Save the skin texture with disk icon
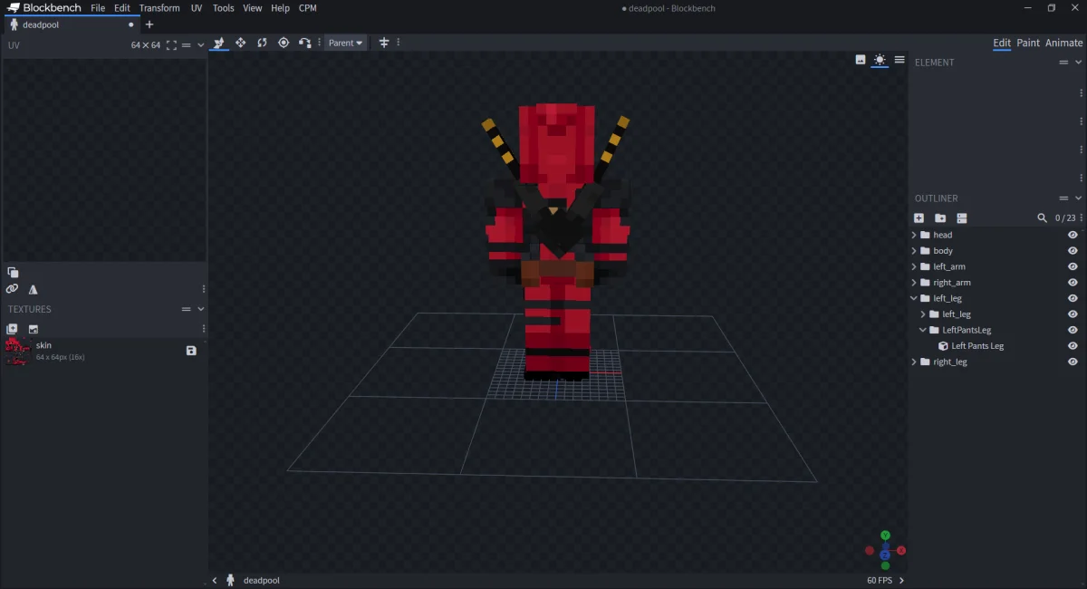 pos(191,351)
